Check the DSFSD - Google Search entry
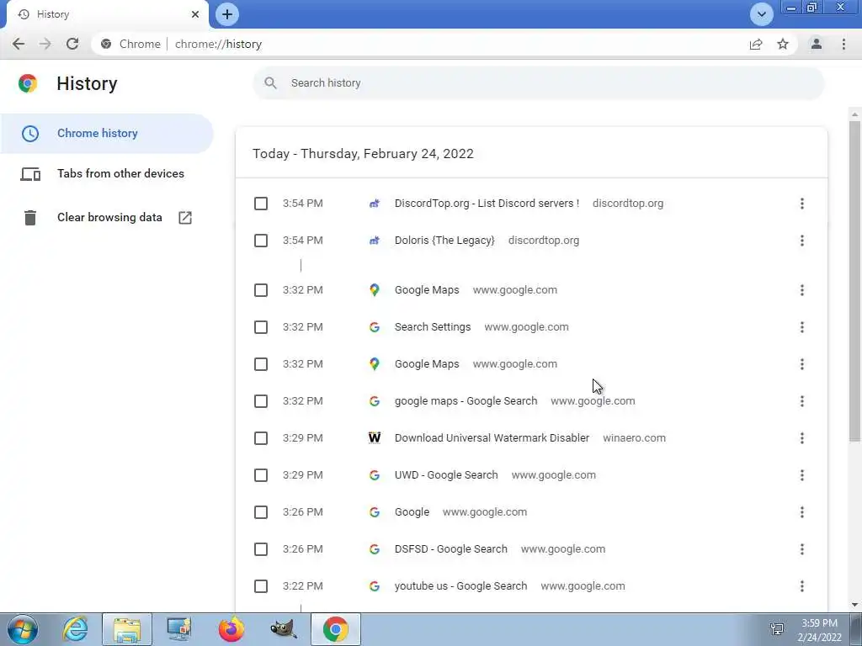The height and width of the screenshot is (646, 862). (x=261, y=549)
